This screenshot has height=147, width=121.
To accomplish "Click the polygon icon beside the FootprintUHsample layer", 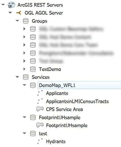I will click(x=40, y=125).
